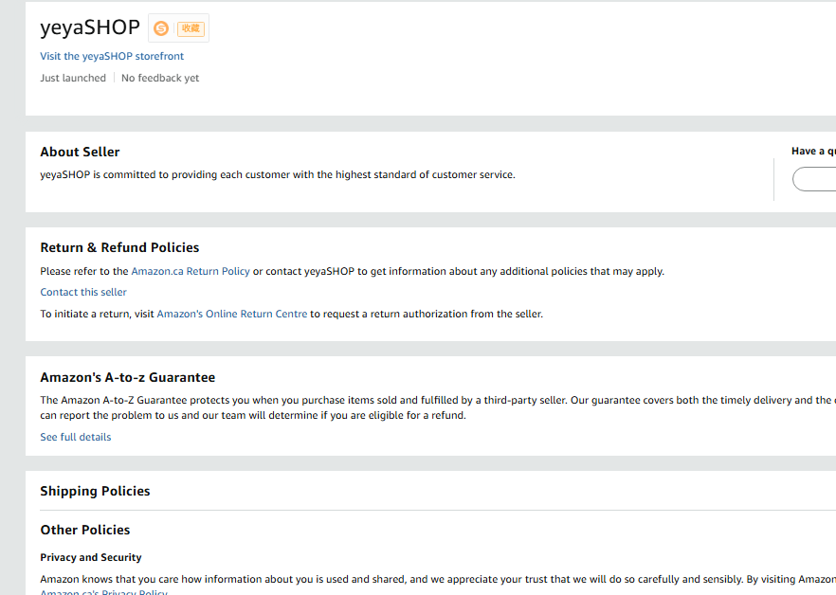Screen dimensions: 836x595
Task: Click the A-to-Z Guarantee description paragraph
Action: click(379, 407)
